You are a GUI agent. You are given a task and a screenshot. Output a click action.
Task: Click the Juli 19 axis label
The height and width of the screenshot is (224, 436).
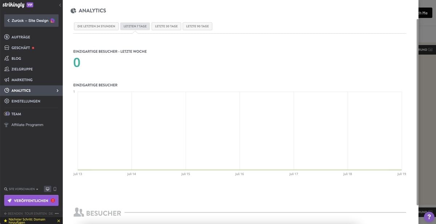(401, 174)
